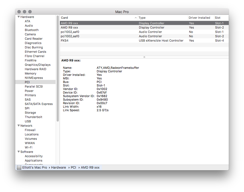This screenshot has height=192, width=244.
Task: Sort by the Slot column header
Action: pos(221,18)
